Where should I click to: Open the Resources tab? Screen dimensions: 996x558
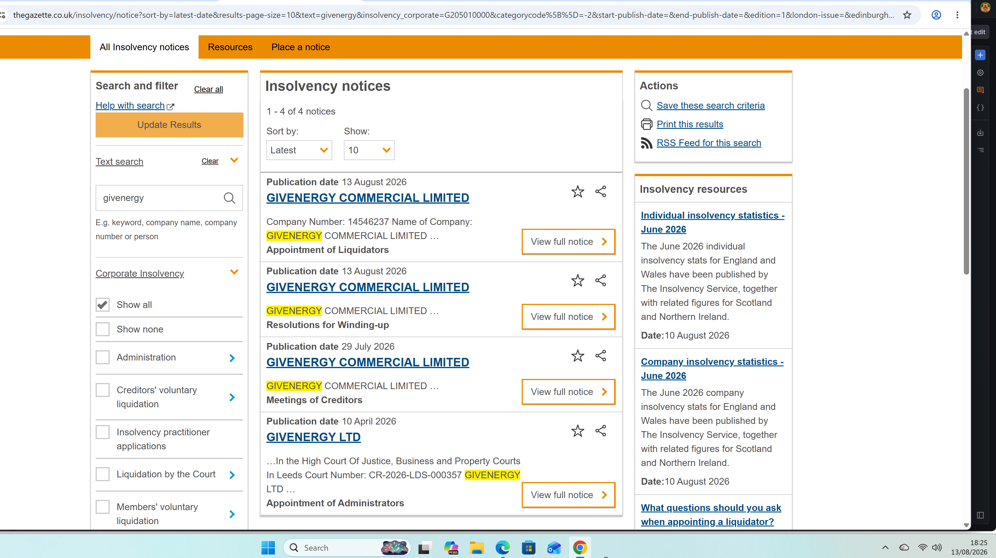(x=230, y=47)
